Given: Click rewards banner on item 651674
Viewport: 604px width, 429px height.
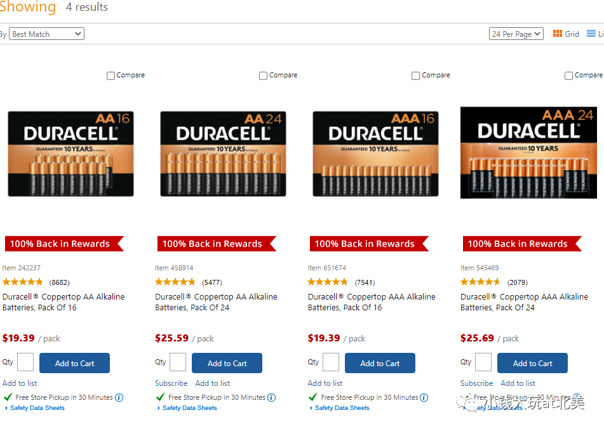Looking at the screenshot, I should (x=370, y=244).
